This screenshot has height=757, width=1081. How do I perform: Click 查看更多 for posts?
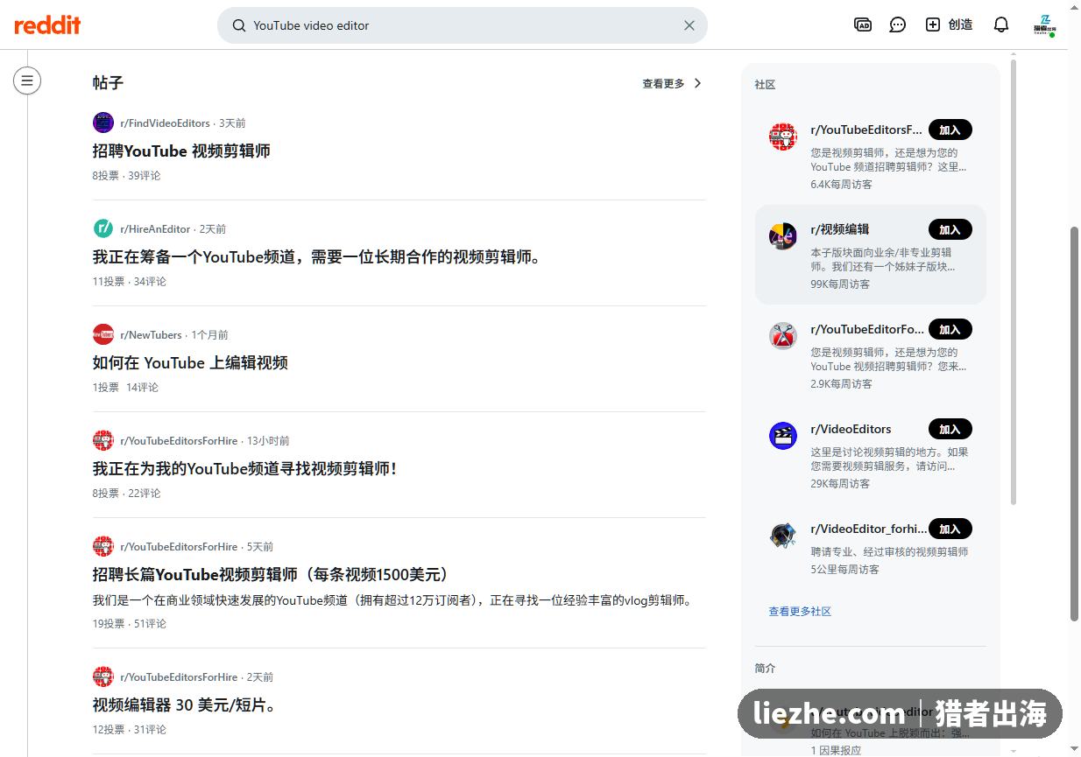pyautogui.click(x=663, y=83)
